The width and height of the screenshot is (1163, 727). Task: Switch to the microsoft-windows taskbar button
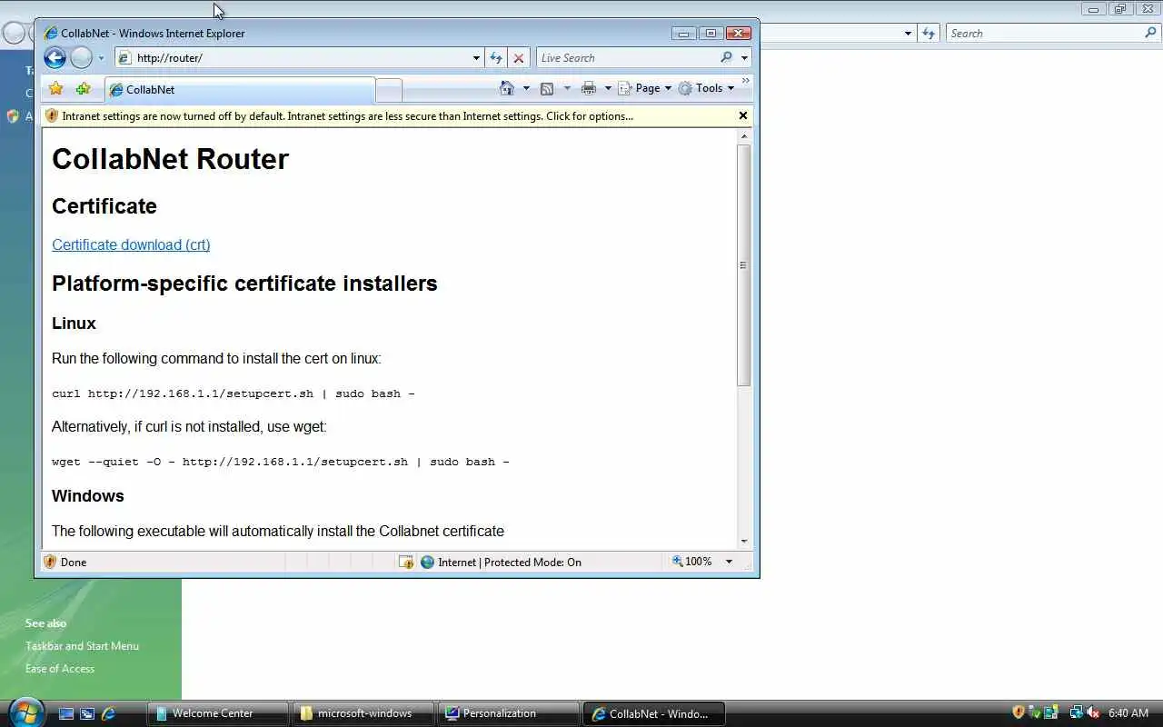[x=363, y=713]
